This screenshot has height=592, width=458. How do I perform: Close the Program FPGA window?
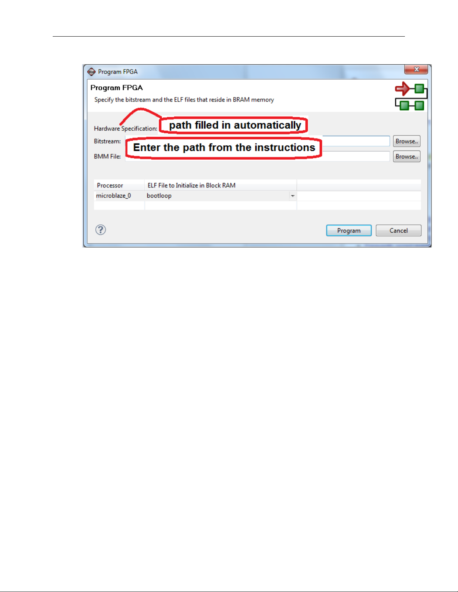pyautogui.click(x=416, y=69)
